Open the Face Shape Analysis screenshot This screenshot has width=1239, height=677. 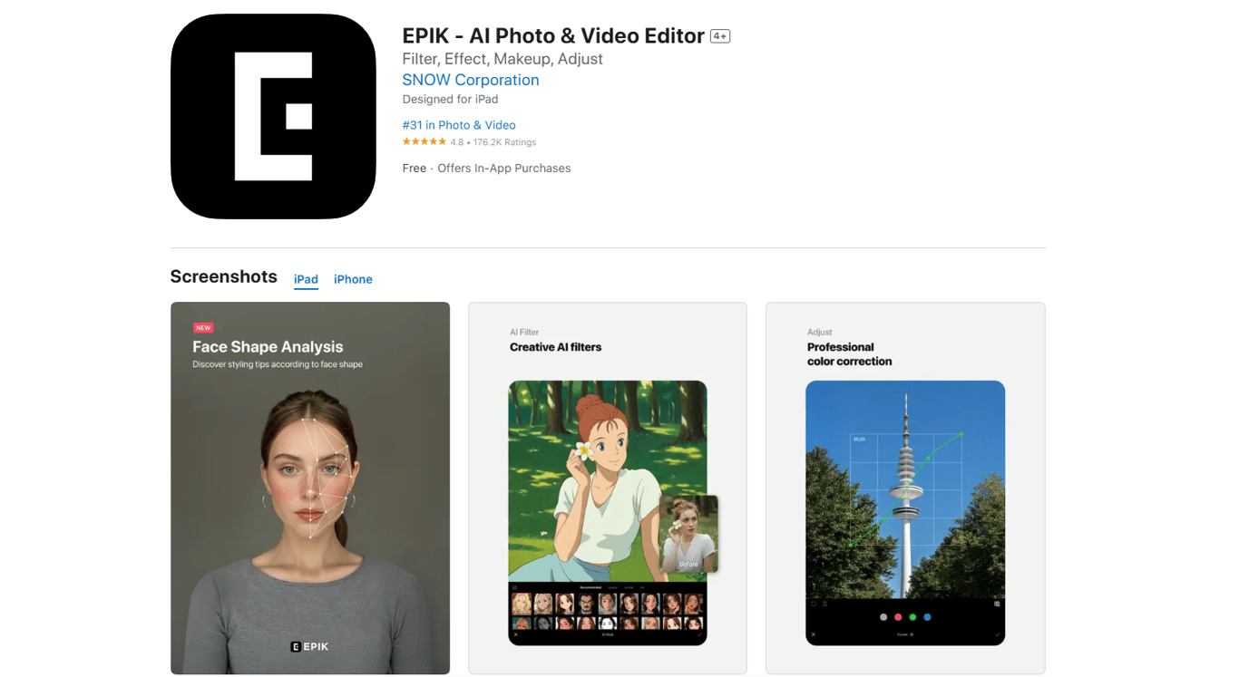click(310, 488)
